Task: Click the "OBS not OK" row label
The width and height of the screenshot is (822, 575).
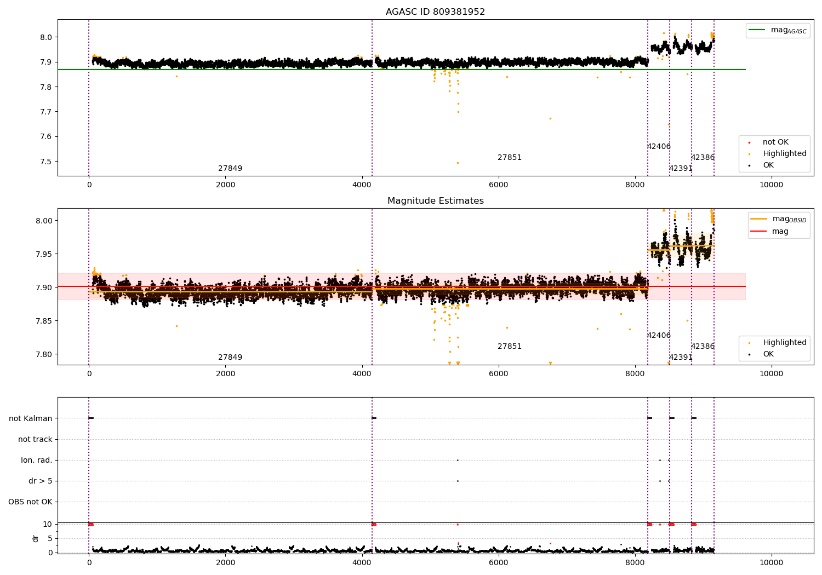Action: click(x=30, y=502)
